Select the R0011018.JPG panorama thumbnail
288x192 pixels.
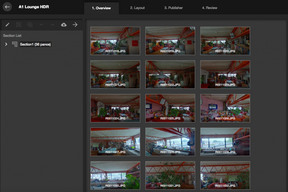[115, 41]
